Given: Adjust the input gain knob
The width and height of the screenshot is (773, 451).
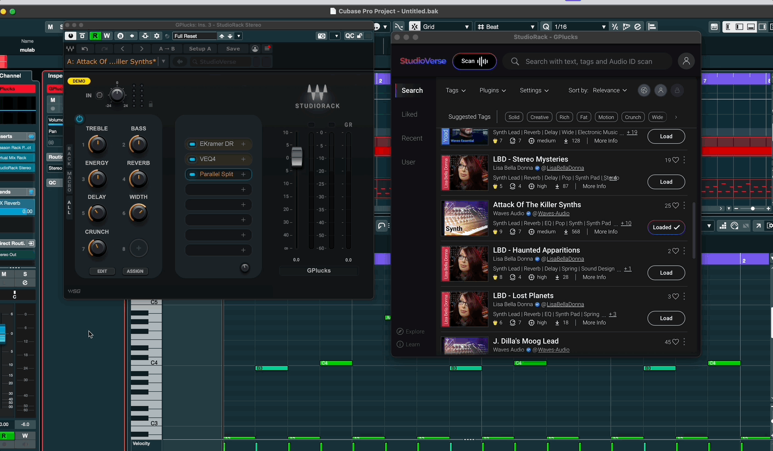Looking at the screenshot, I should point(117,95).
